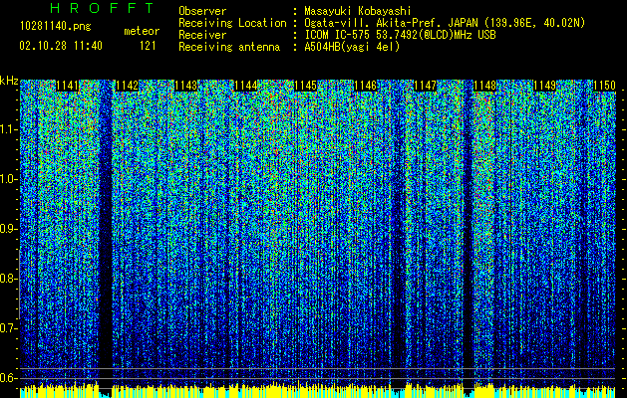627x398 pixels.
Task: Click the kHz axis unit label
Action: click(x=9, y=81)
